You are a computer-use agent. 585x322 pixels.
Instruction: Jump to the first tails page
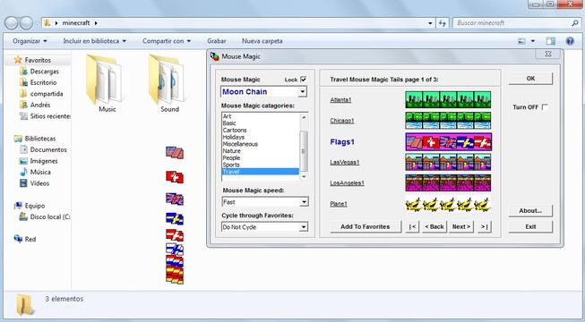click(412, 226)
